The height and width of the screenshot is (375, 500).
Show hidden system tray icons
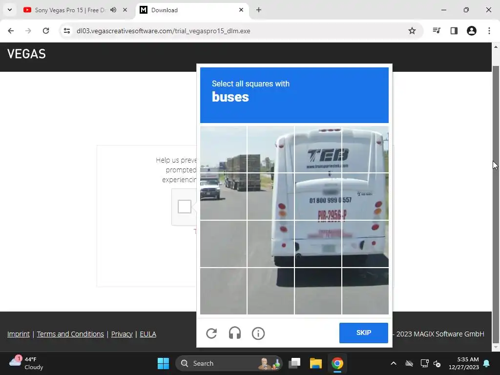[x=394, y=363]
